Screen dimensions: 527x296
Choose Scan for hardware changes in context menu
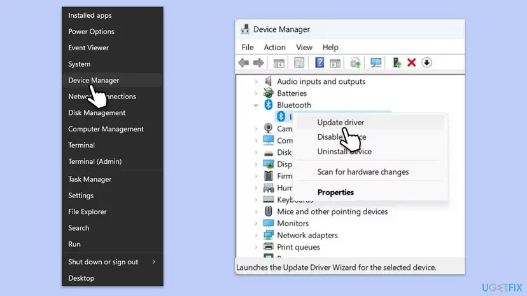click(370, 172)
